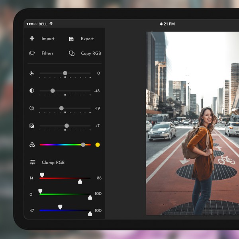Click the Copy RGB overlapping squares icon
The height and width of the screenshot is (239, 239).
coord(72,53)
